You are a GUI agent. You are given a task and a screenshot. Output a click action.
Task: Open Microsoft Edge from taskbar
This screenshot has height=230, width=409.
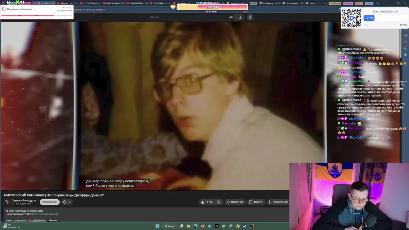pos(196,226)
